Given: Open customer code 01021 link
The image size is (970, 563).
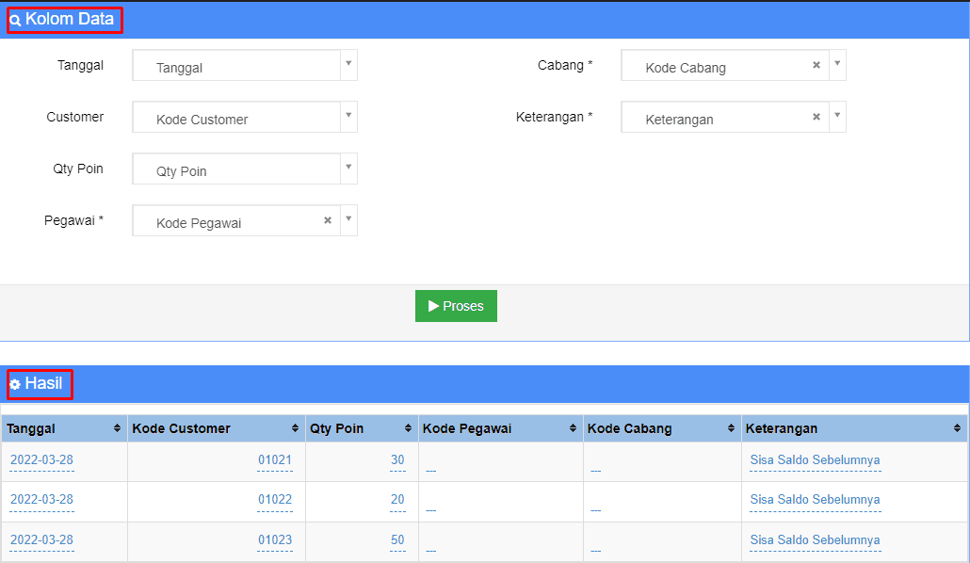Looking at the screenshot, I should click(x=275, y=460).
